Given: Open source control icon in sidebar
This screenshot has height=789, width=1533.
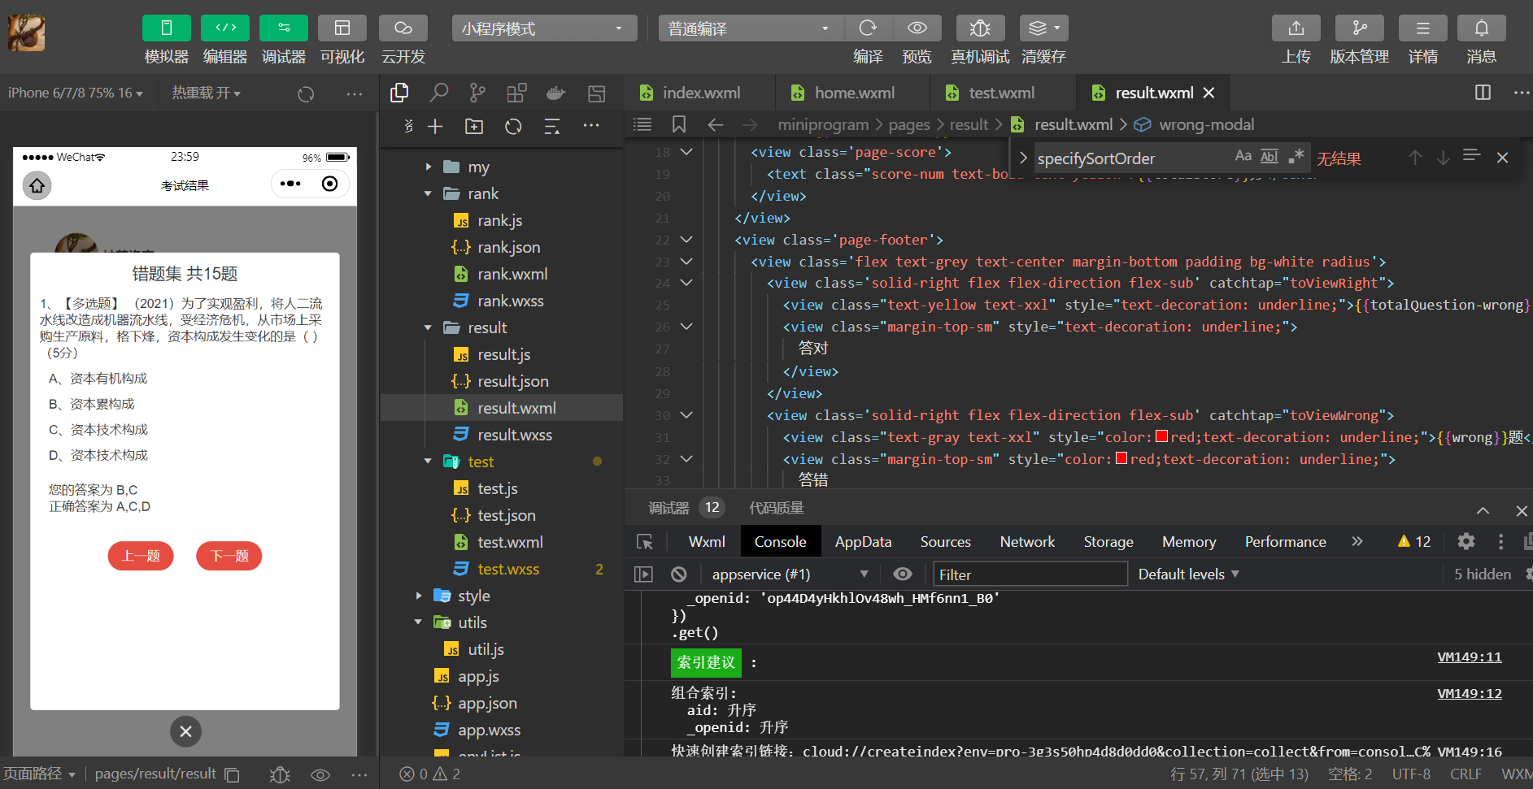Looking at the screenshot, I should [477, 93].
